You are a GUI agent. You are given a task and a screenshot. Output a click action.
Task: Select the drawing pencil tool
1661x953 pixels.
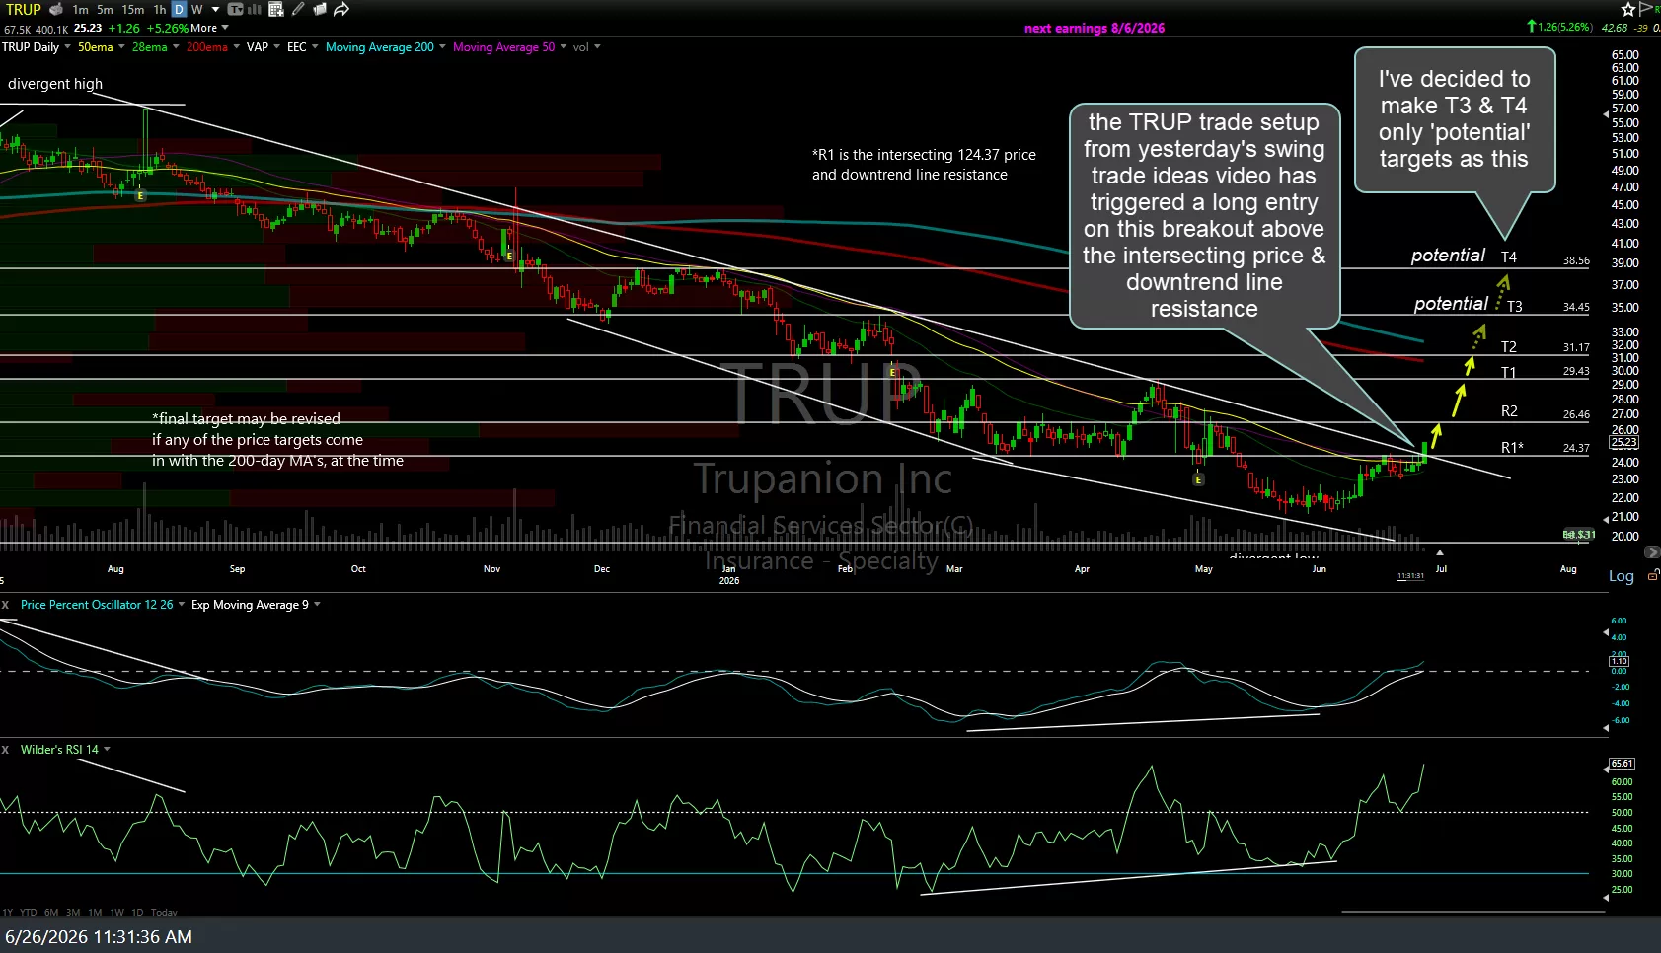tap(298, 9)
